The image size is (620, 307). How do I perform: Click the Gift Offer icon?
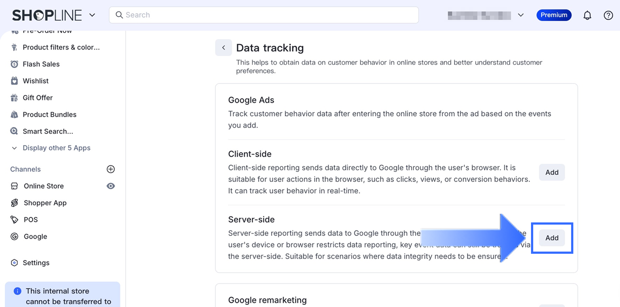[x=14, y=98]
